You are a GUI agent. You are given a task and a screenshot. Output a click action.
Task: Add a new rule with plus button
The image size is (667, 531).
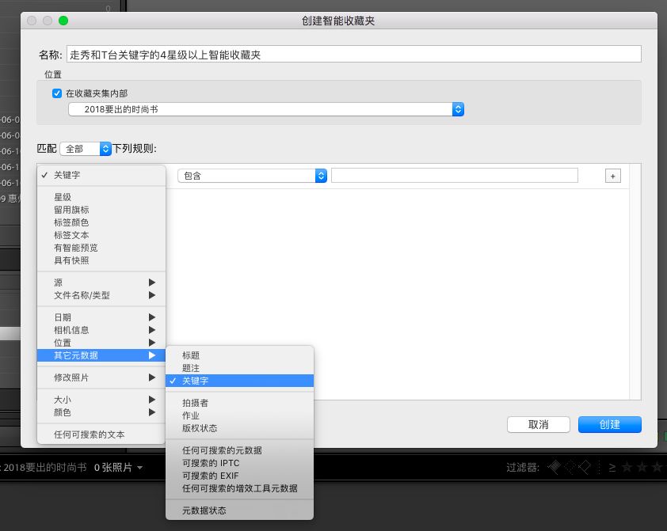tap(612, 176)
